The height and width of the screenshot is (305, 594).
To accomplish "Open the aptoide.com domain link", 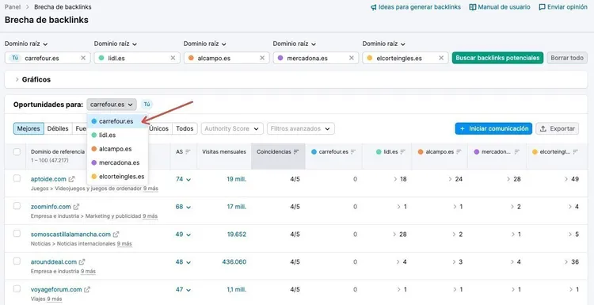I will pos(48,179).
